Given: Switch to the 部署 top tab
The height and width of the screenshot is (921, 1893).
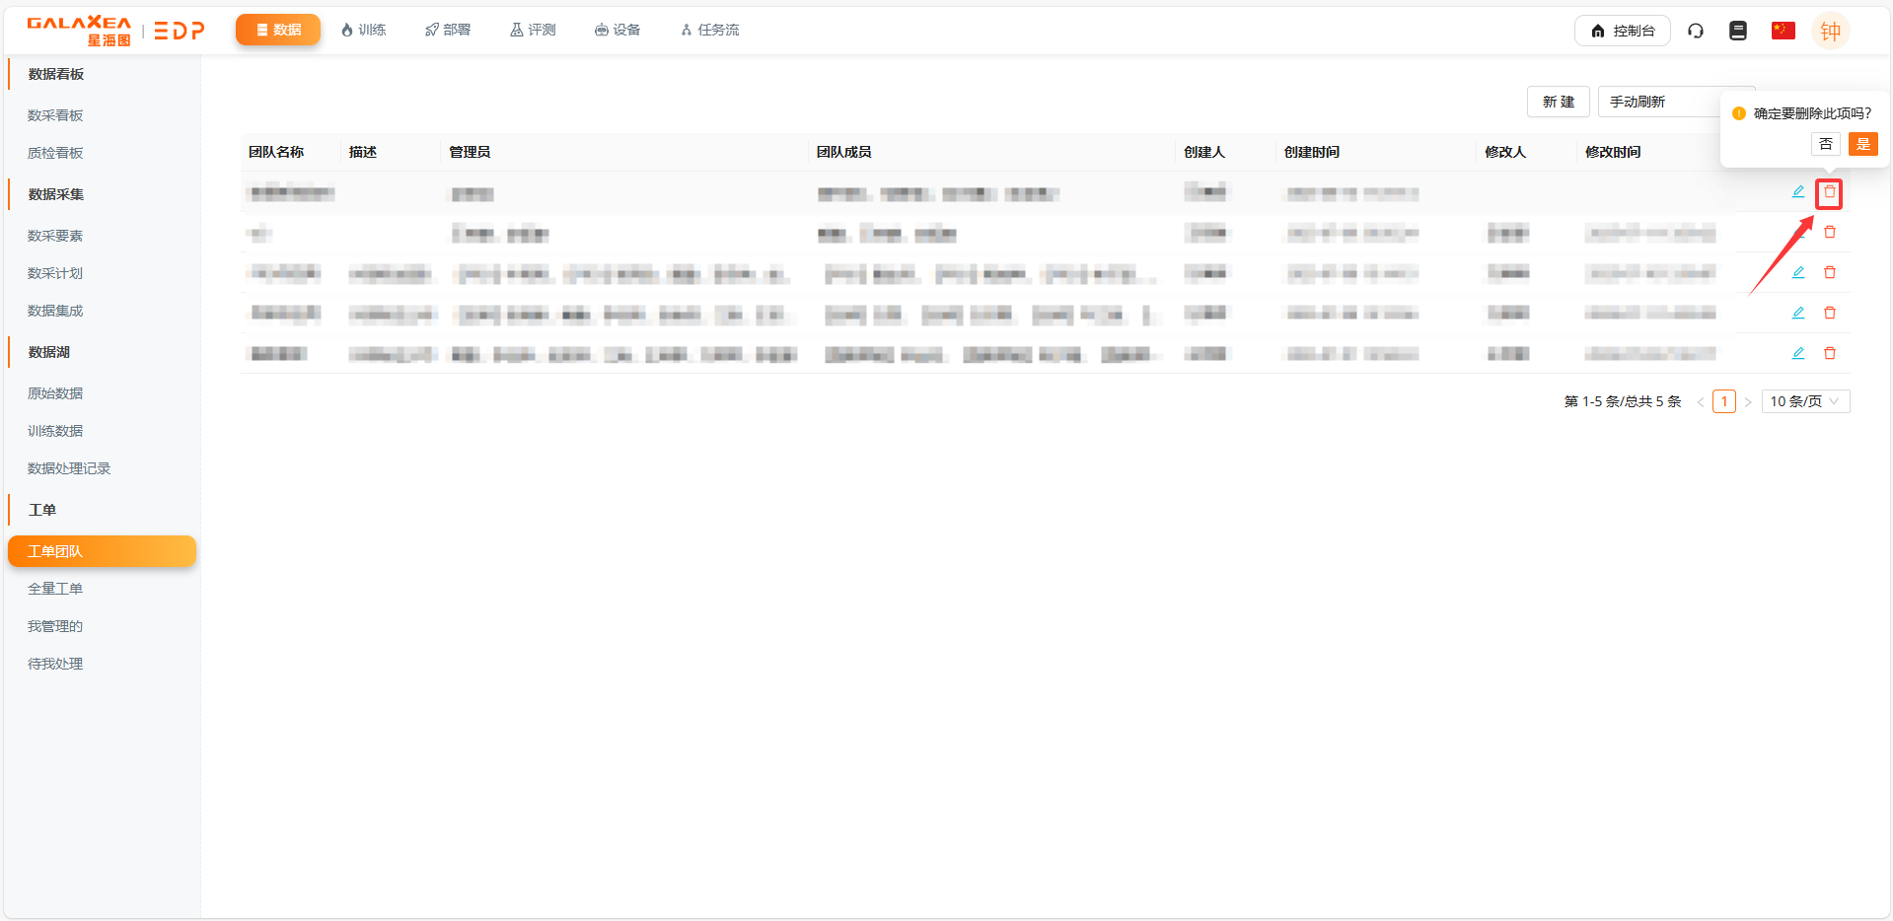Looking at the screenshot, I should (x=448, y=30).
